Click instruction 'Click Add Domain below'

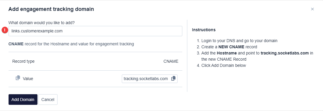(x=224, y=65)
